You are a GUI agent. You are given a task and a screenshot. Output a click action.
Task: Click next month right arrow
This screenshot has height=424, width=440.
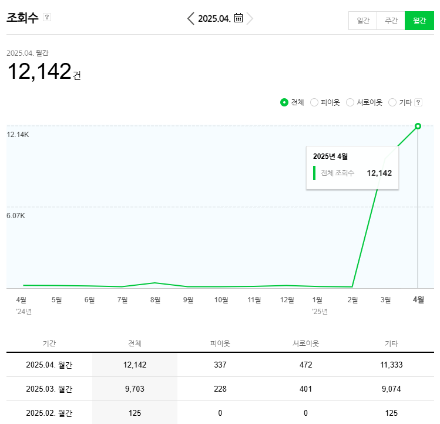pyautogui.click(x=250, y=19)
